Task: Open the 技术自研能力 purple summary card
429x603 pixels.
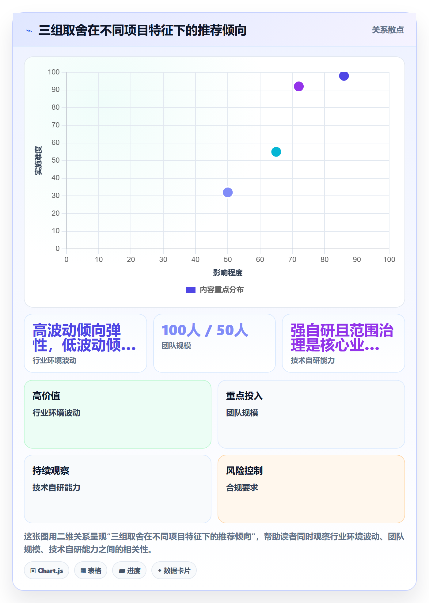Action: click(x=344, y=343)
